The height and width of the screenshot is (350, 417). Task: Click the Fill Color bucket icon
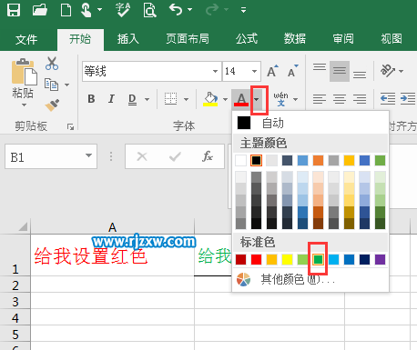[x=210, y=99]
